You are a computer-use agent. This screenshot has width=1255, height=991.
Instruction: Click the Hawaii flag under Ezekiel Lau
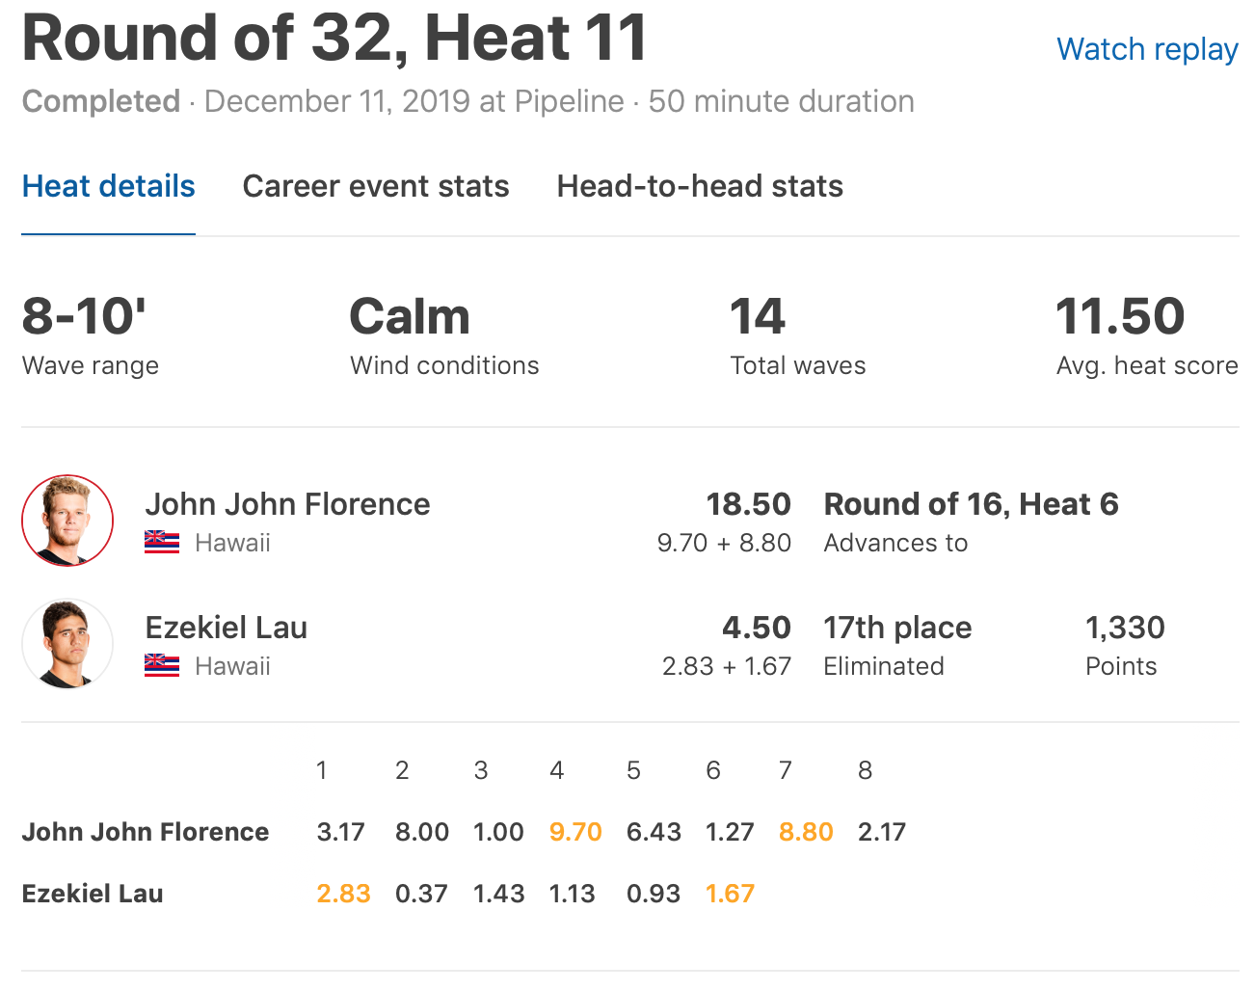162,666
